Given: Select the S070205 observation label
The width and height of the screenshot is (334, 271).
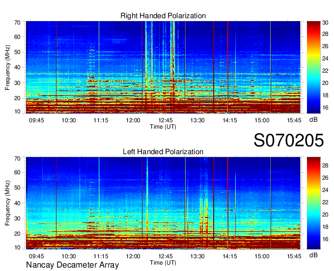Looking at the screenshot, I should pos(289,140).
